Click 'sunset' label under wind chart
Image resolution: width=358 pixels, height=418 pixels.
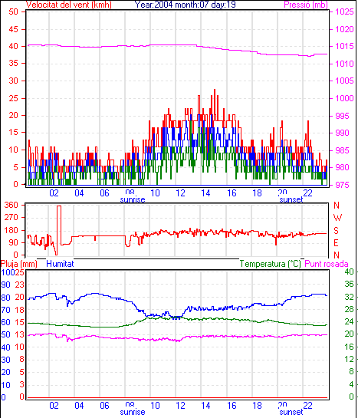click(x=291, y=199)
